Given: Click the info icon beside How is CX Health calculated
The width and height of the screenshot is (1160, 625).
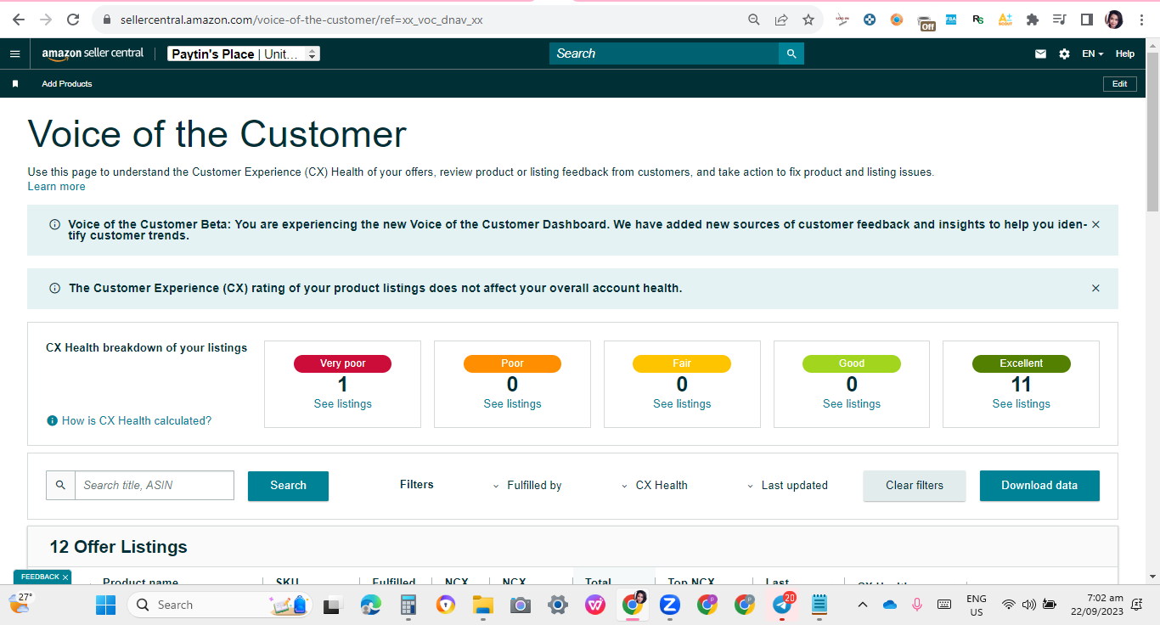Looking at the screenshot, I should tap(52, 420).
